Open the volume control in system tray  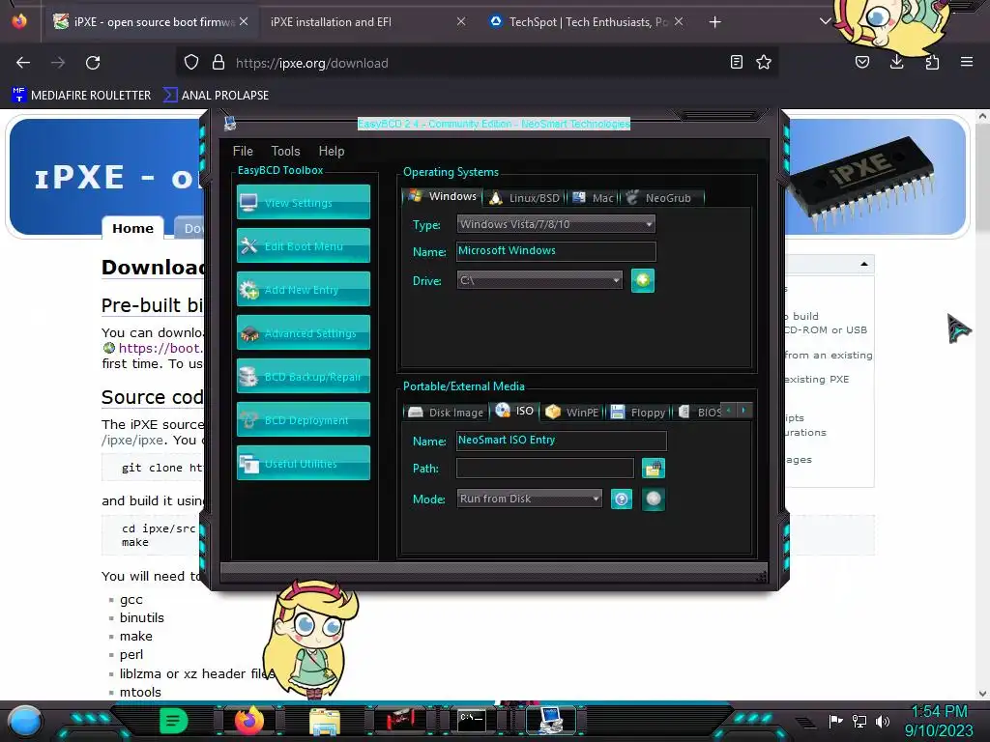[883, 721]
